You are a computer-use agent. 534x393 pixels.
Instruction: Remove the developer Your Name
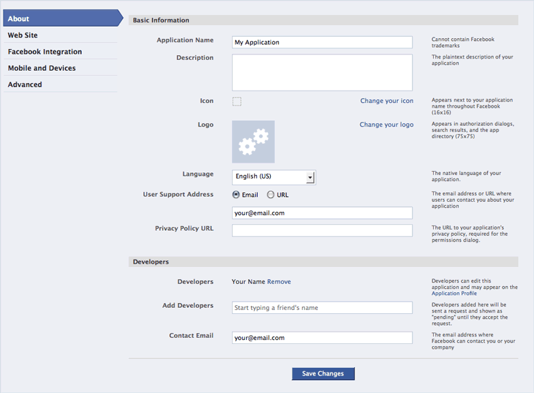click(x=279, y=282)
